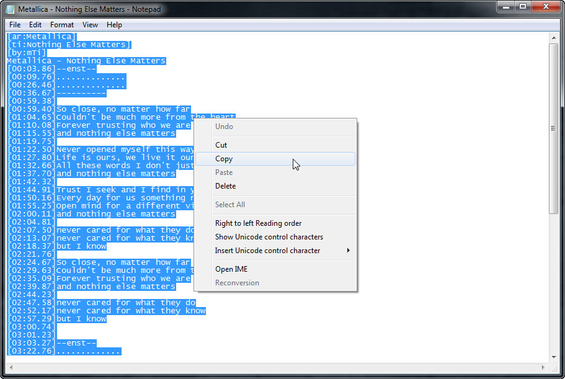This screenshot has width=565, height=379.
Task: Open the Edit menu
Action: click(35, 25)
